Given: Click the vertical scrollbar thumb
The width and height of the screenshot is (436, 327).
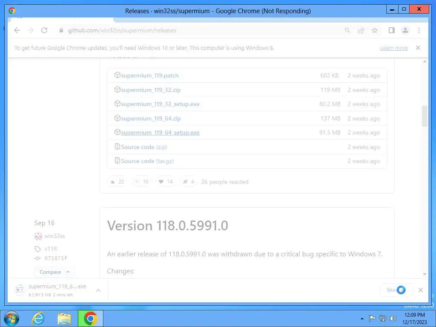Looking at the screenshot, I should [x=425, y=116].
